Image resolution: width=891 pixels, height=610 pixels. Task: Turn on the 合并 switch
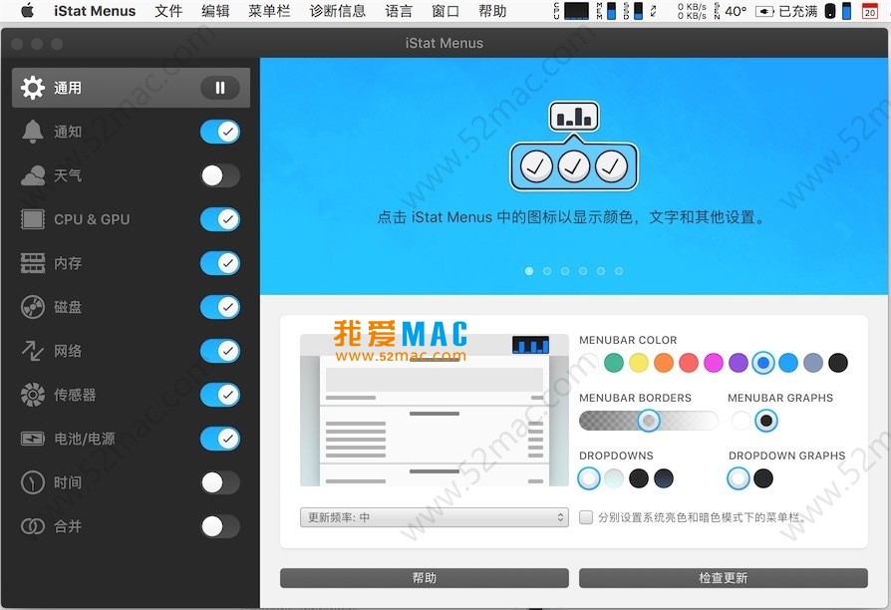pyautogui.click(x=220, y=526)
